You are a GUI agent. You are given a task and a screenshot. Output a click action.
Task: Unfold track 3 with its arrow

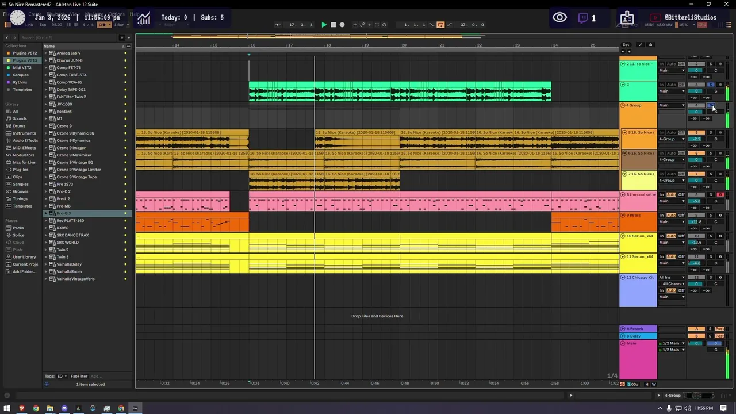623,85
